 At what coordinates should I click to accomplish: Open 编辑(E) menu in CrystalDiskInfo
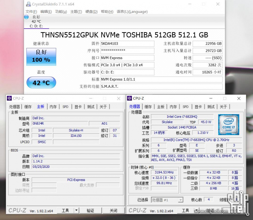[x=46, y=12]
